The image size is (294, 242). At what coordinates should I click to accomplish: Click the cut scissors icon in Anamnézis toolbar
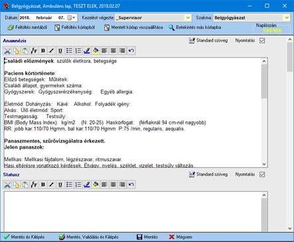point(7,51)
